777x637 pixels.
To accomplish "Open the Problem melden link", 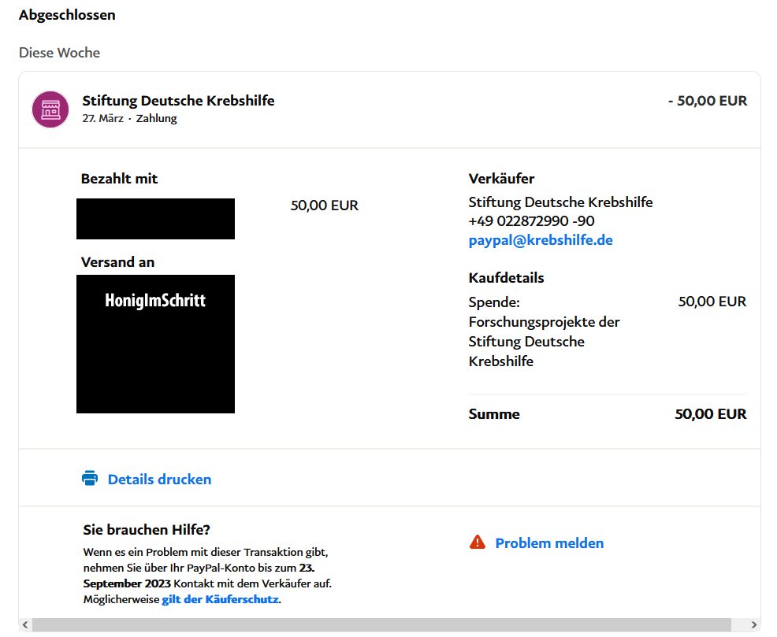I will (x=549, y=543).
